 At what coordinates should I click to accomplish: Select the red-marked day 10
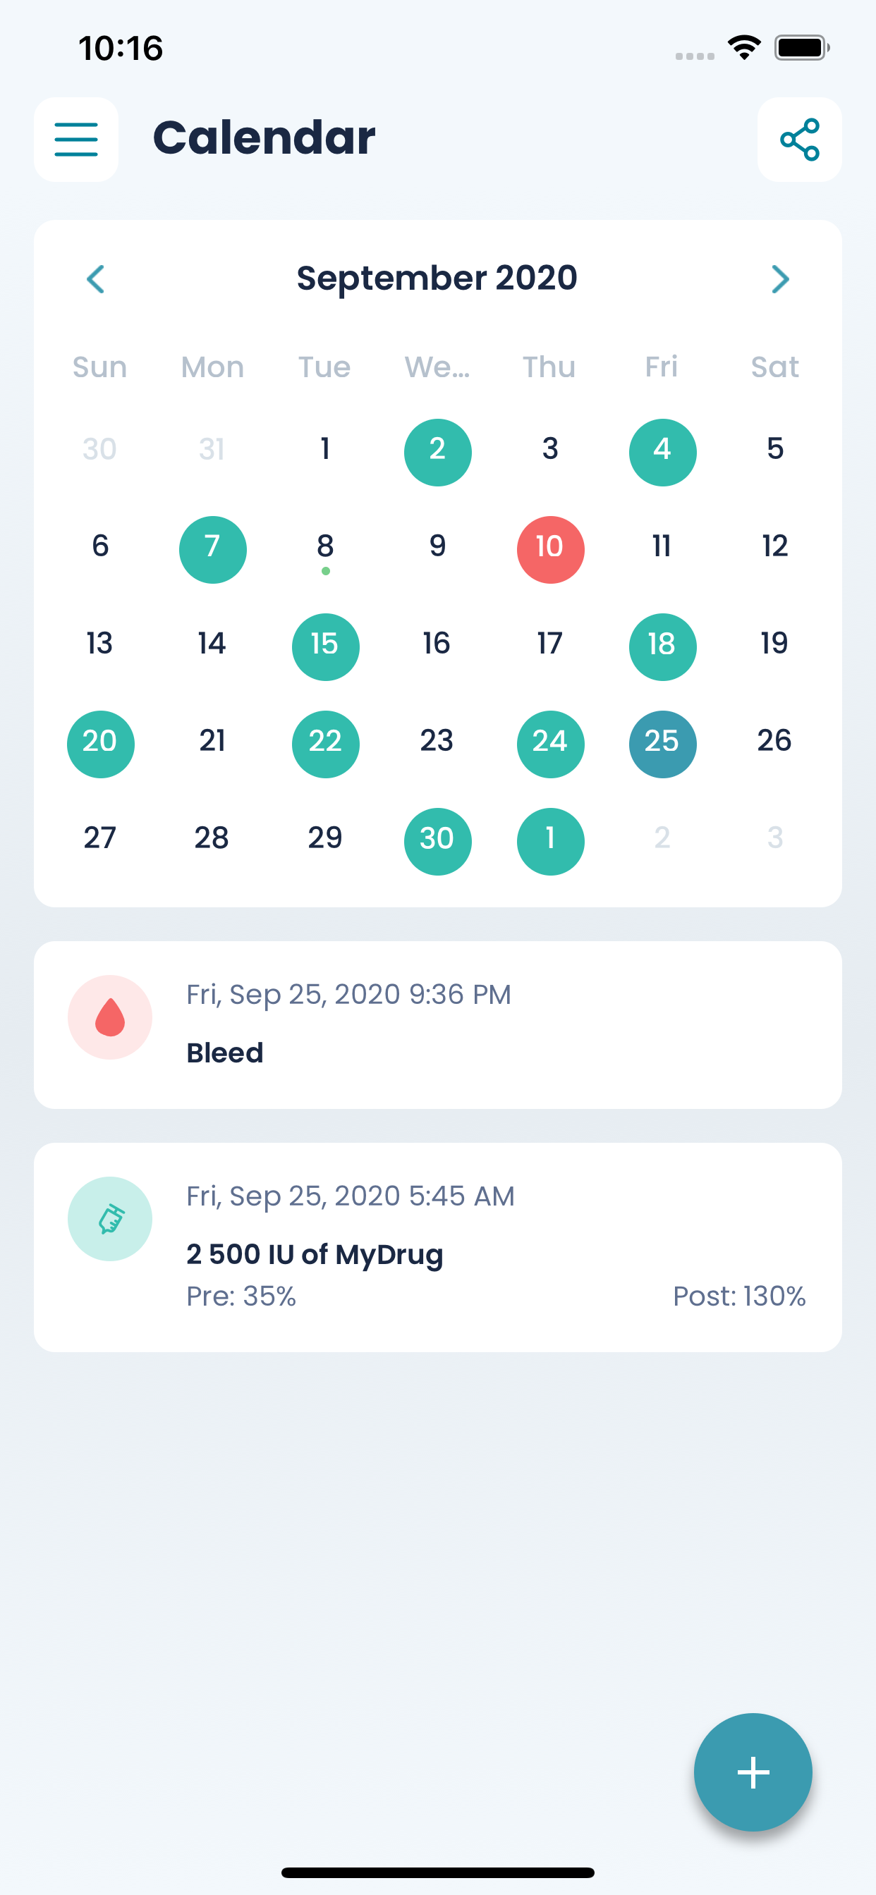551,549
